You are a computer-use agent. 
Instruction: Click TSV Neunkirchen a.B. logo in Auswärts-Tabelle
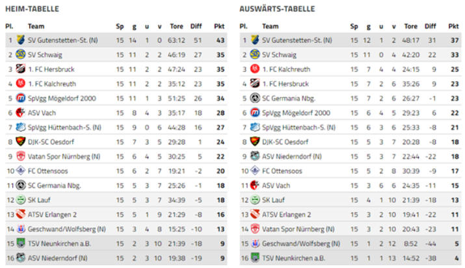pos(255,258)
